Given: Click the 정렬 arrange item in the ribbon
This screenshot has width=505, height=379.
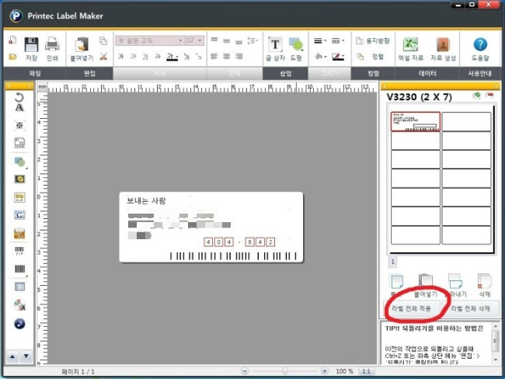Looking at the screenshot, I should (371, 57).
